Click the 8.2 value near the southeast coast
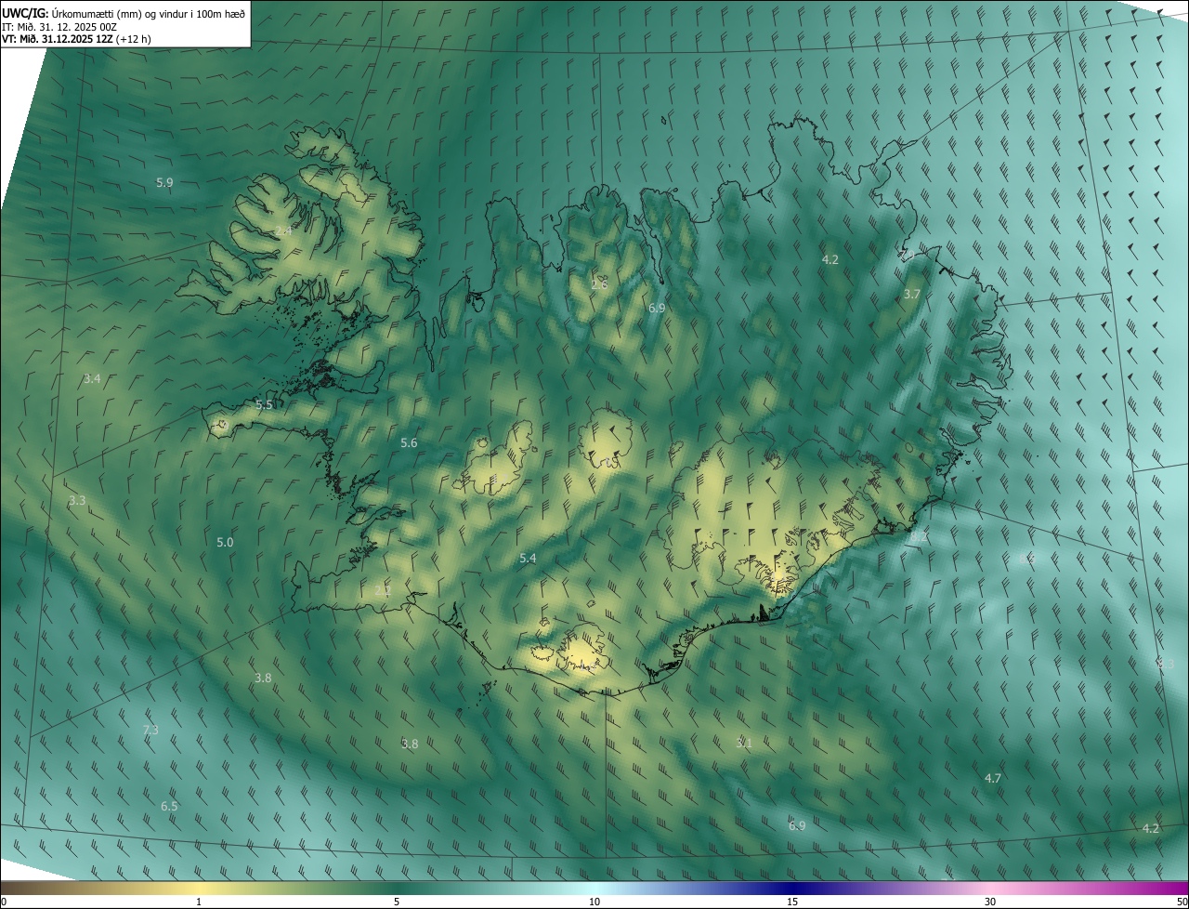 coord(918,537)
